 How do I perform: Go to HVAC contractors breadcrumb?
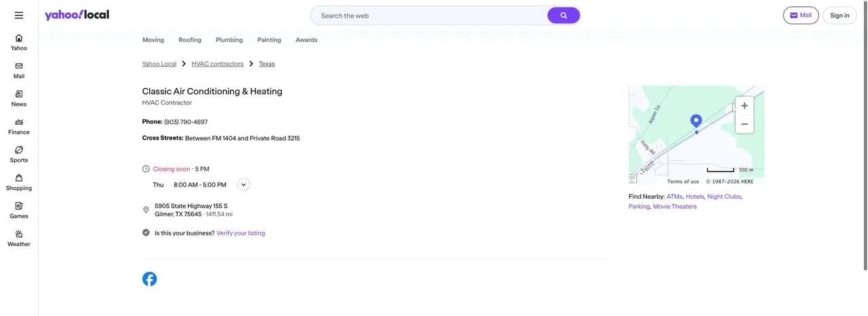[x=218, y=64]
